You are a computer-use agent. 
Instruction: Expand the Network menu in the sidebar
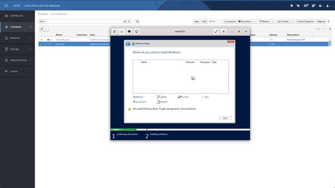pos(17,38)
